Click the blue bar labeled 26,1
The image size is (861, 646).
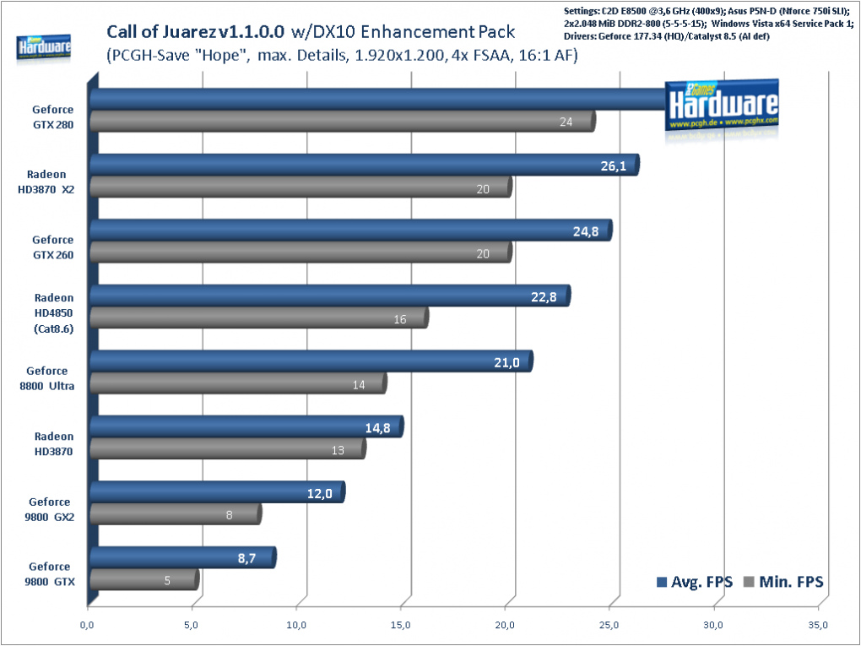(365, 166)
